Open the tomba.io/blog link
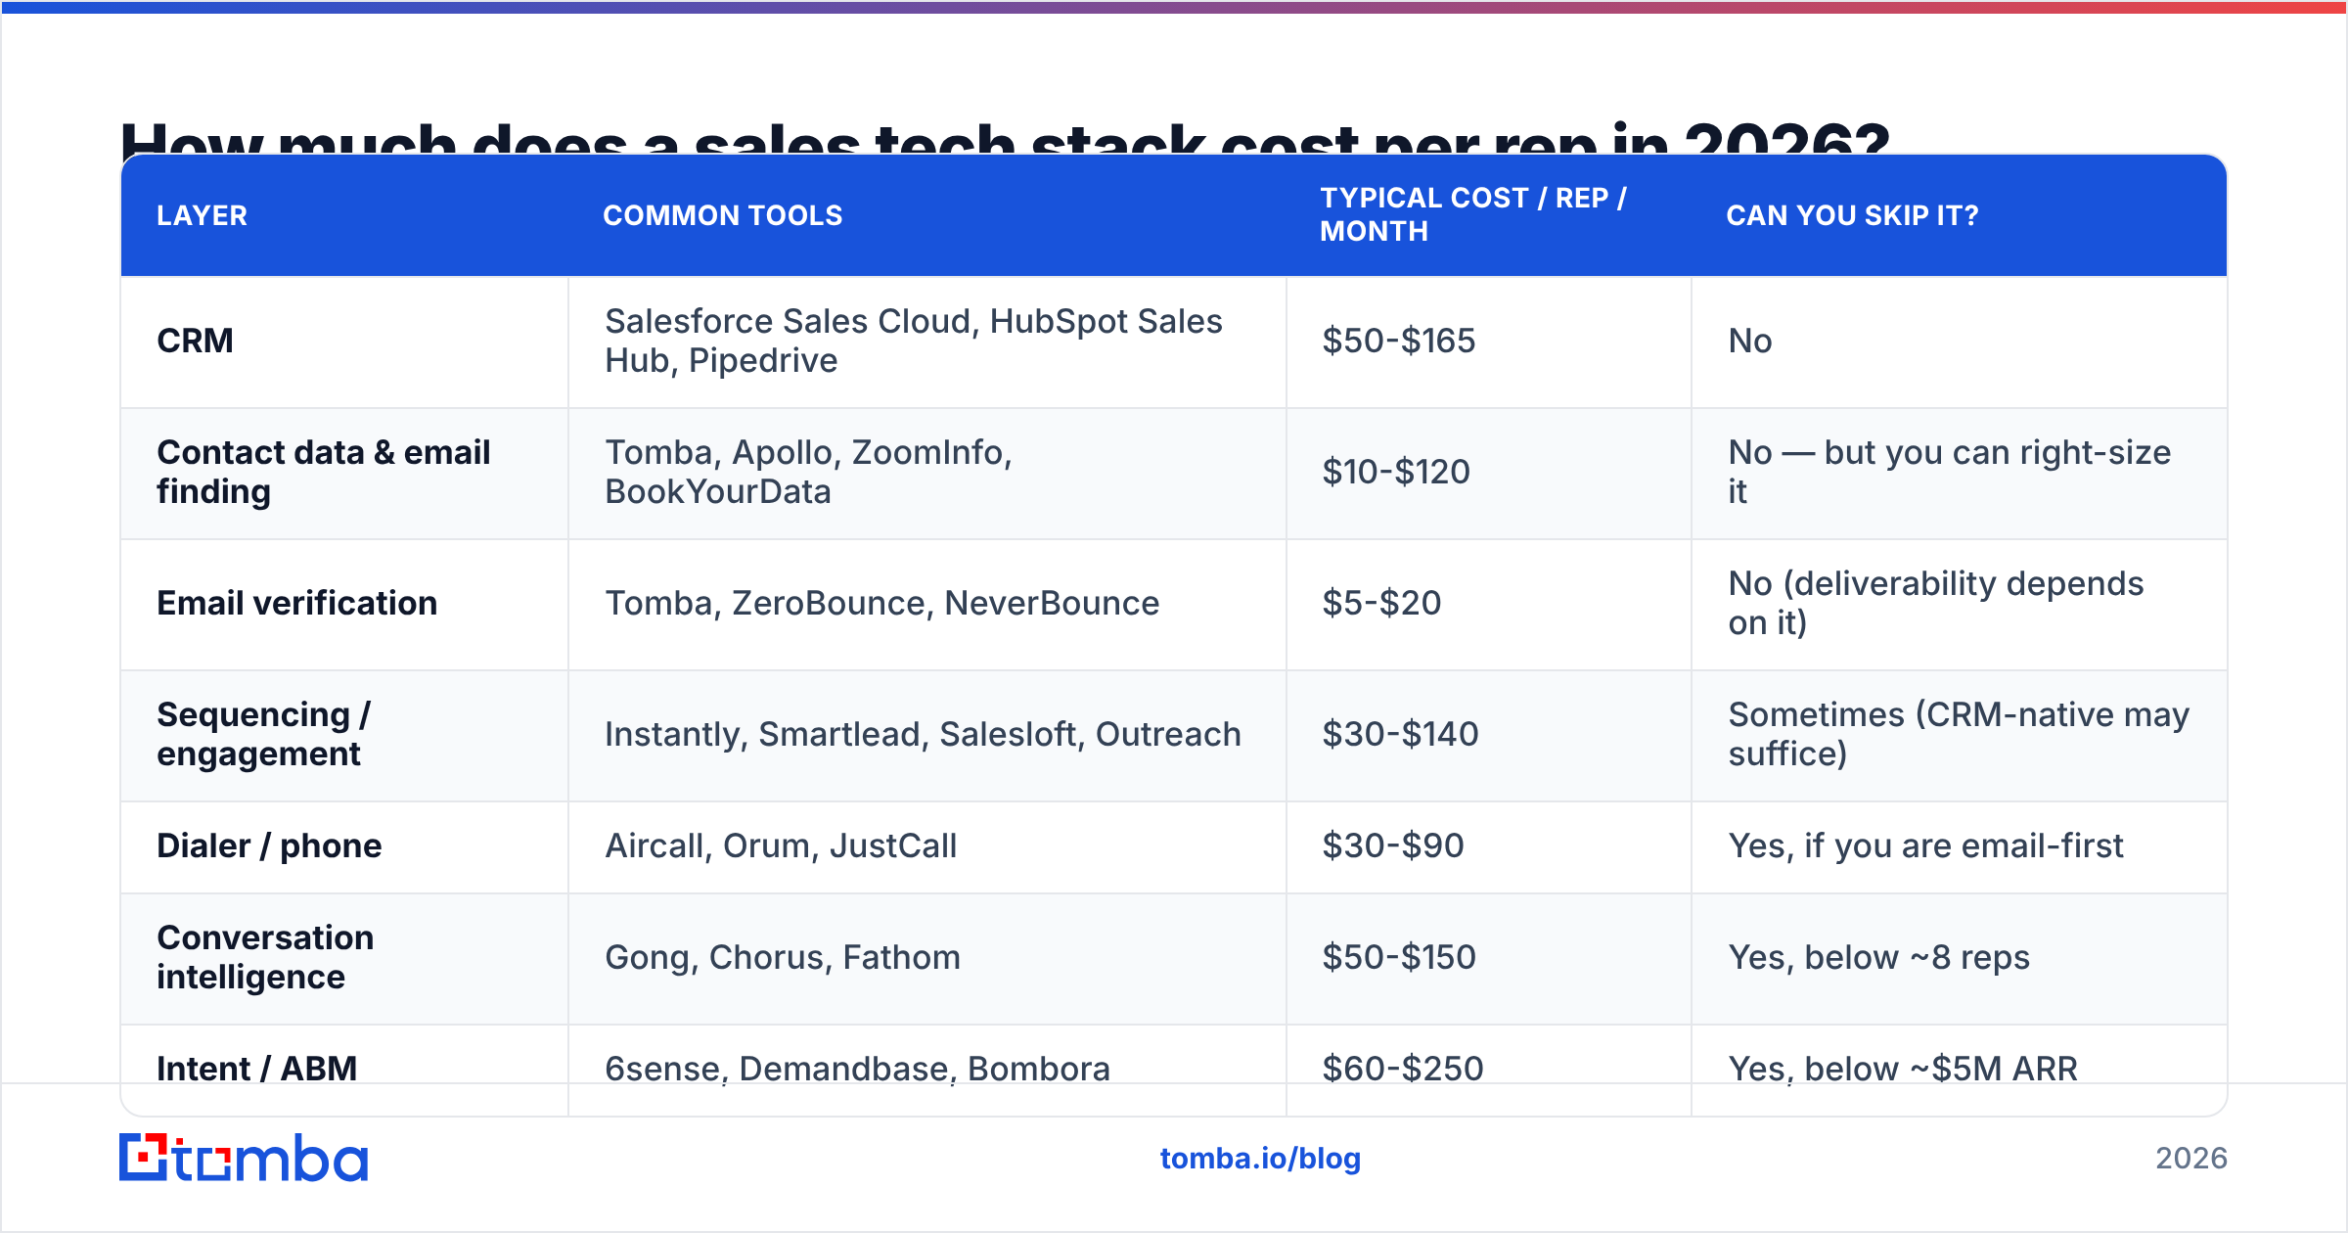The width and height of the screenshot is (2348, 1233). (x=1260, y=1159)
